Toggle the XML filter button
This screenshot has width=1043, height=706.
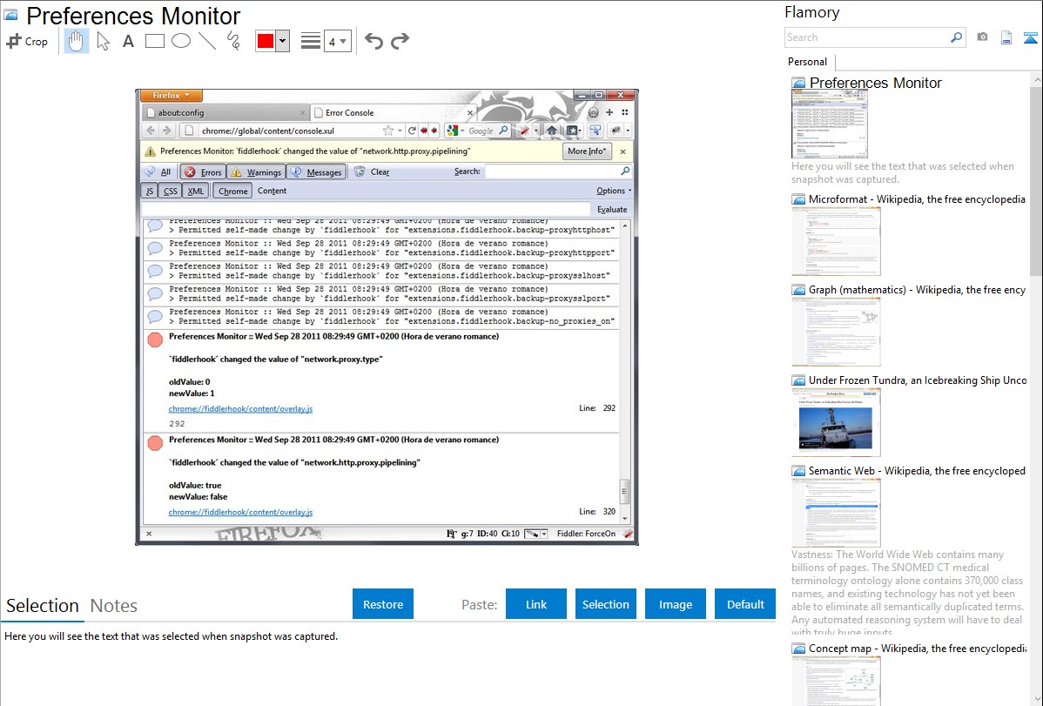pos(196,191)
